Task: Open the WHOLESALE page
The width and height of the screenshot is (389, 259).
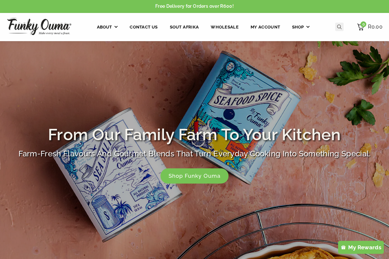Action: click(225, 27)
